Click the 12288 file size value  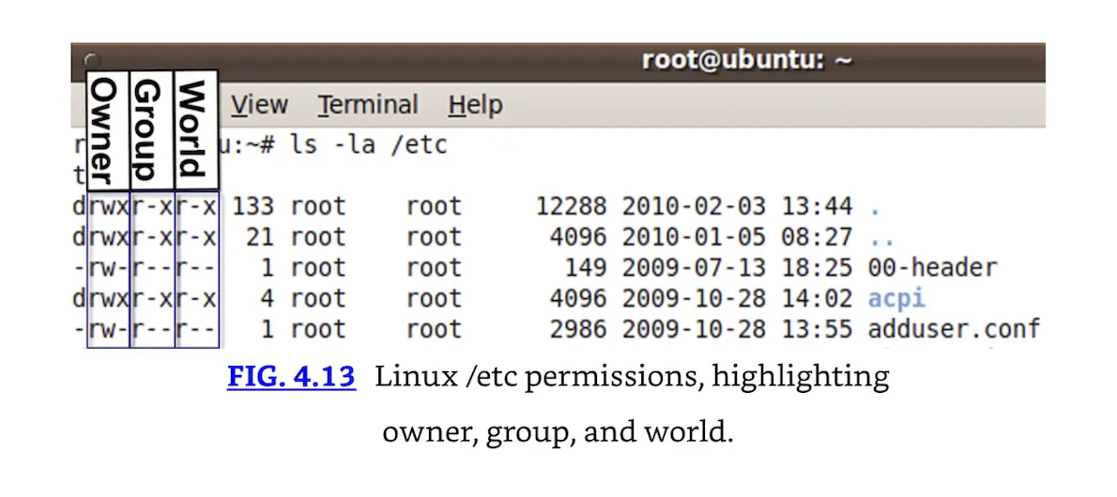point(571,205)
